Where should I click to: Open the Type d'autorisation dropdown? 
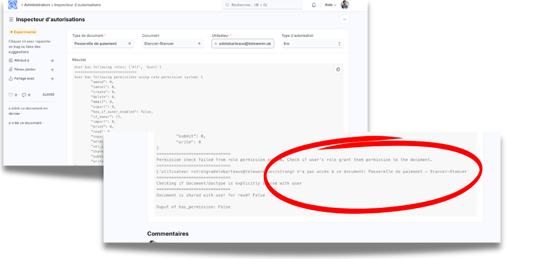312,44
